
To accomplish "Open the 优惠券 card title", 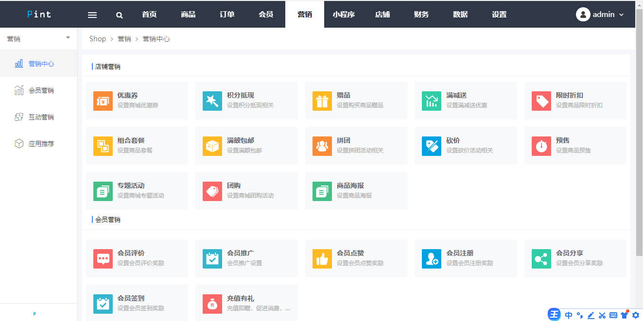I will coord(127,95).
